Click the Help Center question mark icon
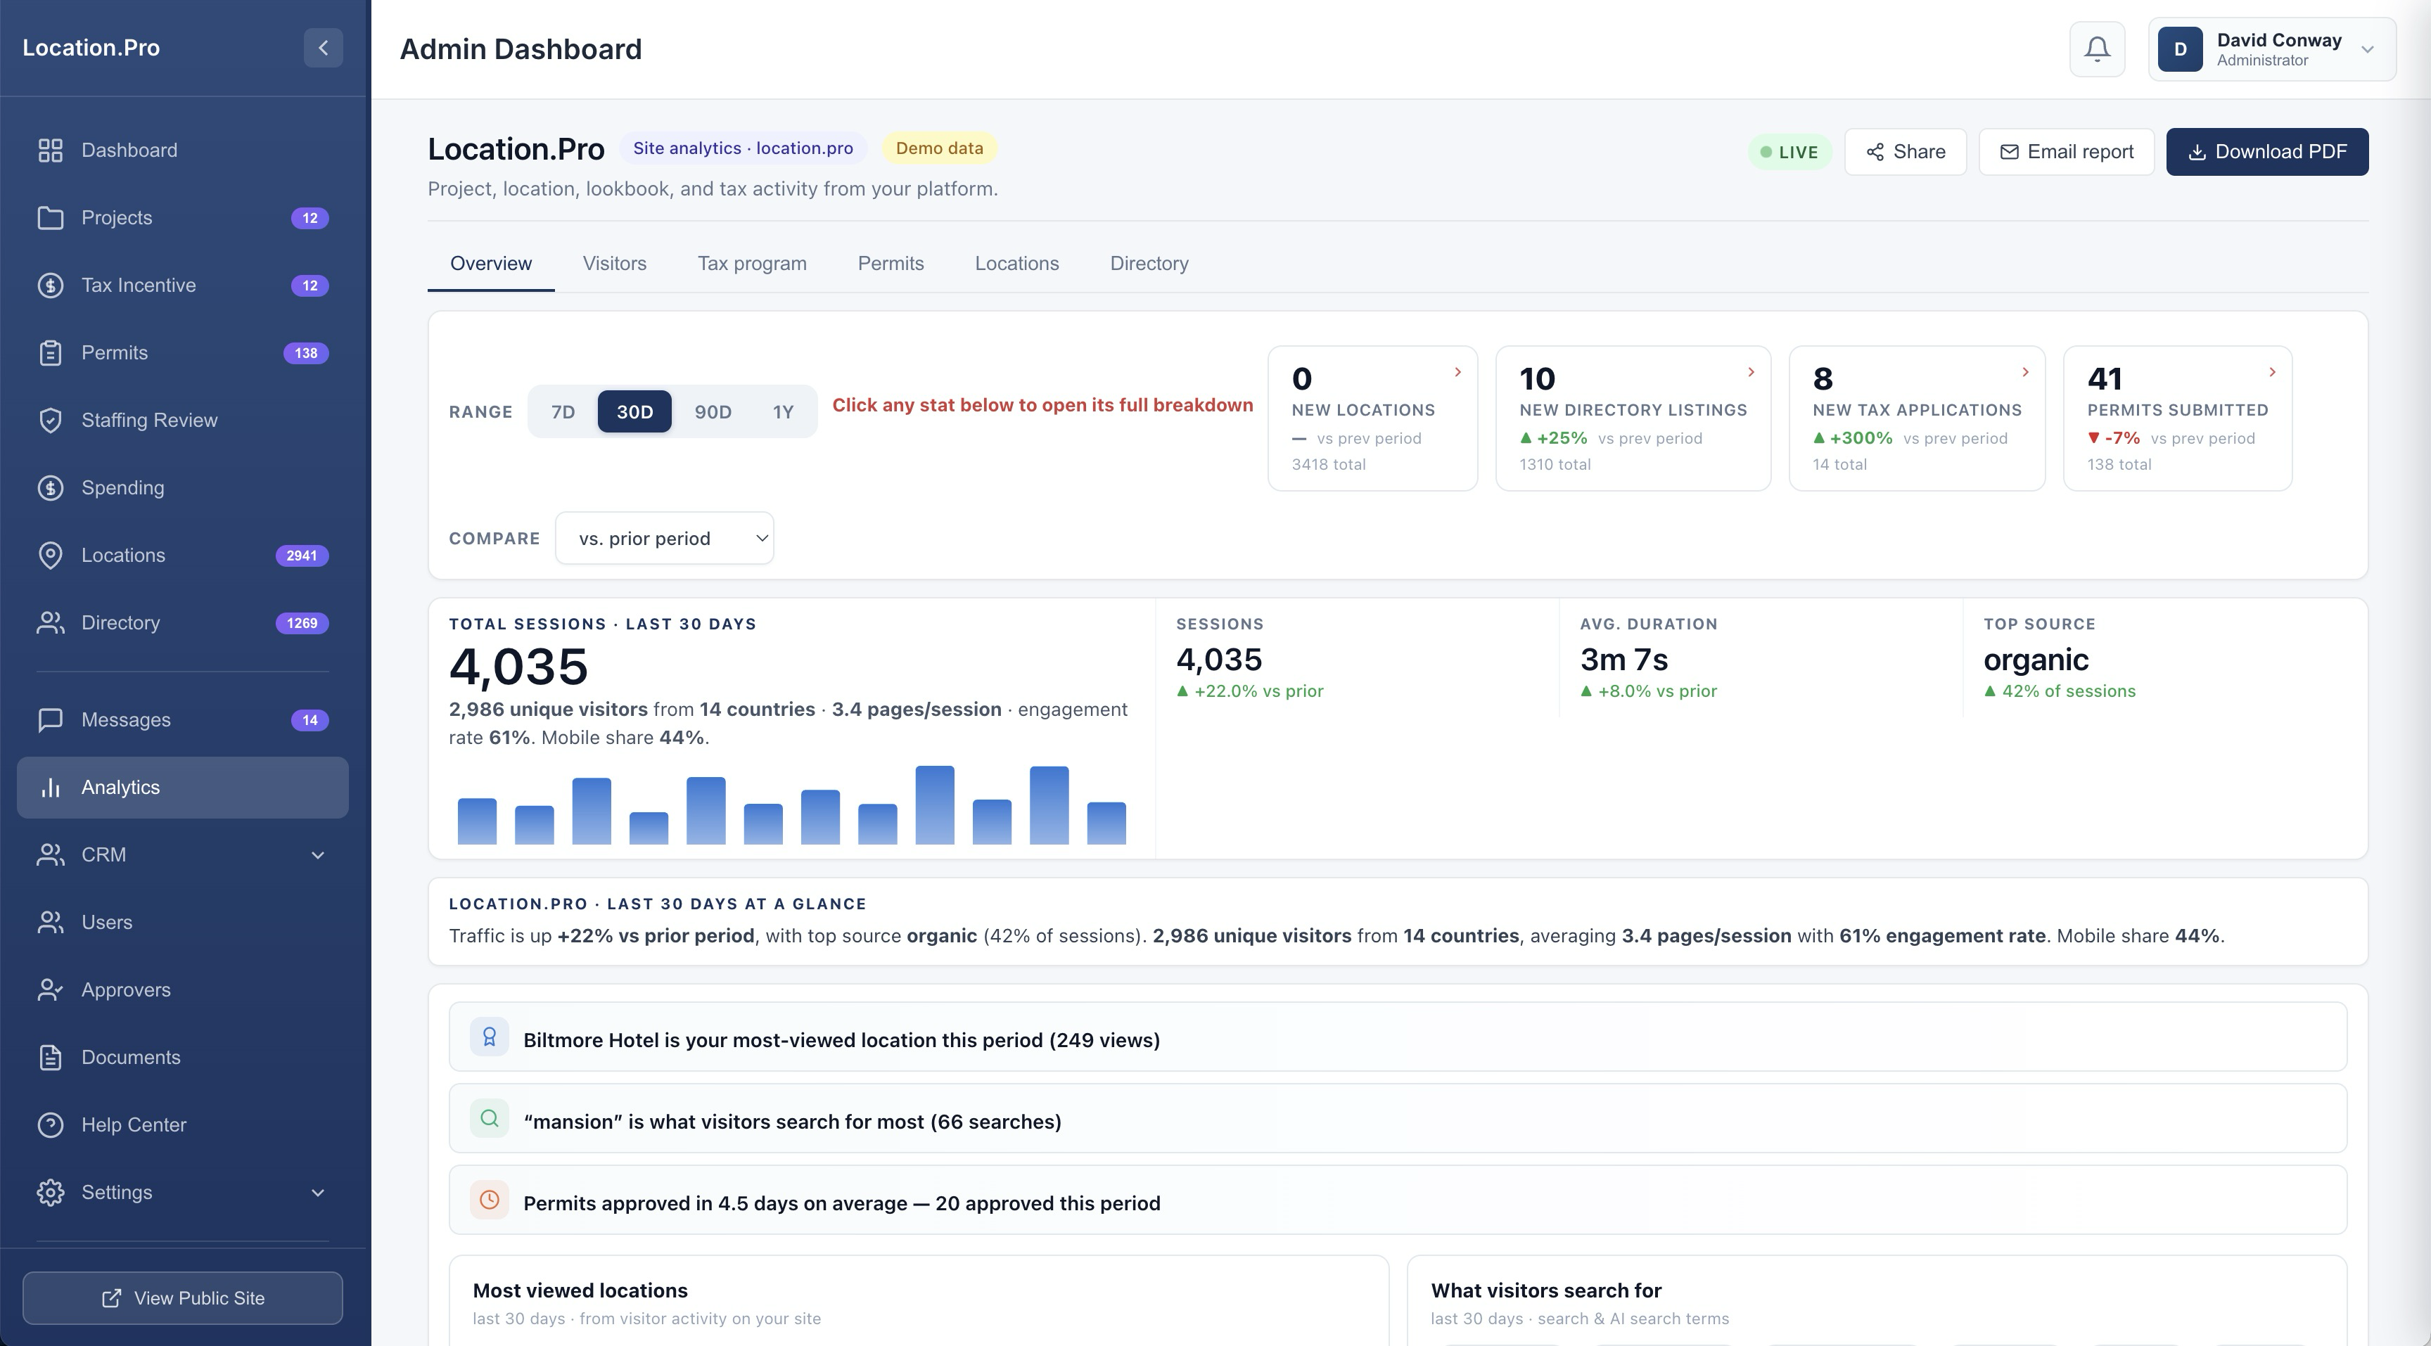The width and height of the screenshot is (2431, 1346). pos(50,1124)
